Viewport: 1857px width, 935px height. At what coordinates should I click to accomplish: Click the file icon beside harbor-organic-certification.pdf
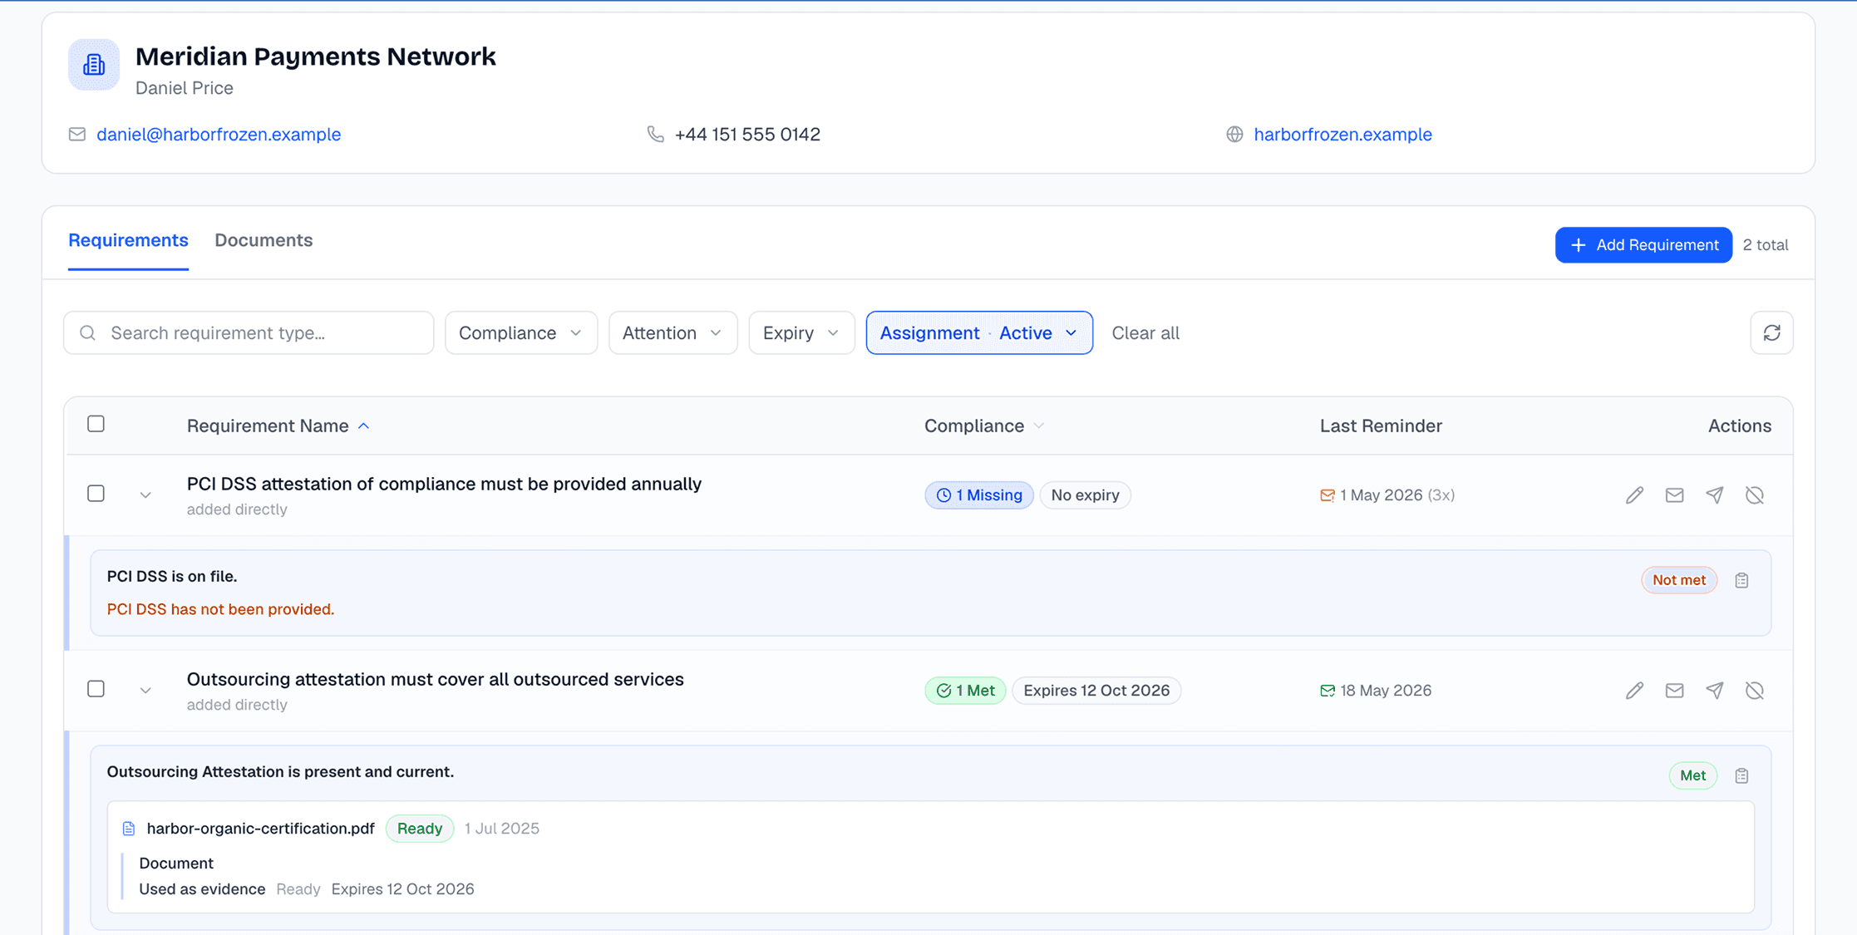pos(129,829)
